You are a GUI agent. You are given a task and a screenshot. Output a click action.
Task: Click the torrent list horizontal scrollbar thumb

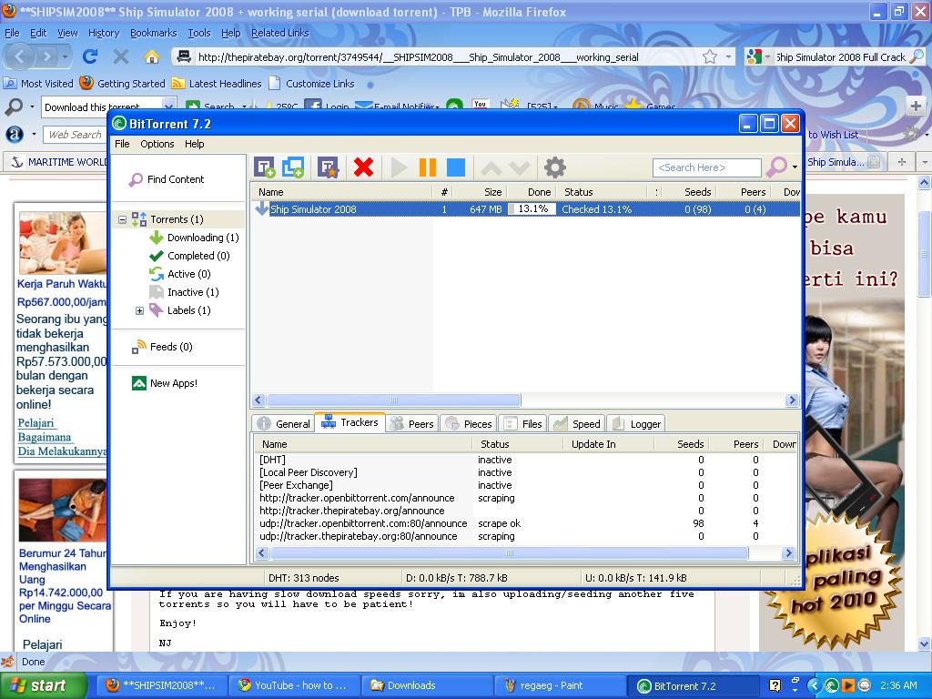[393, 400]
